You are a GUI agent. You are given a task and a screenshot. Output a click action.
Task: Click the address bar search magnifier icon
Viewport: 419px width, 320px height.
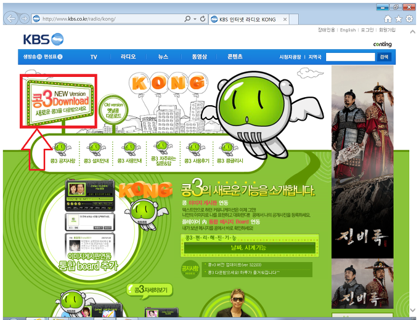click(187, 19)
